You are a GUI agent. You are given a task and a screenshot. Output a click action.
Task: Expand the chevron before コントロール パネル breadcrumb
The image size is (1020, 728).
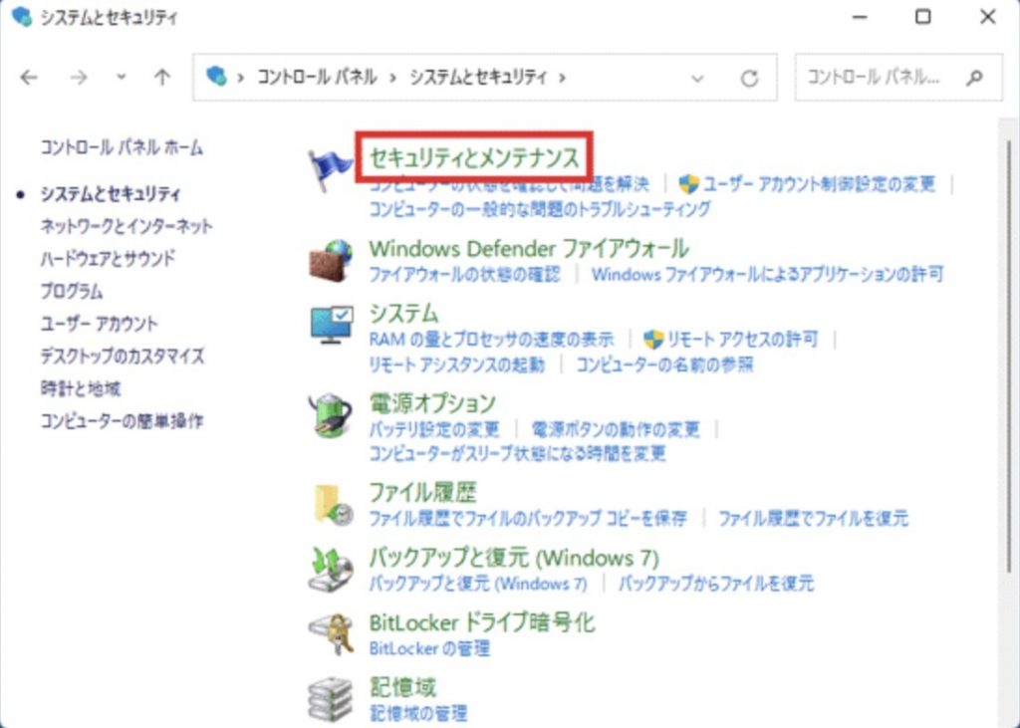click(x=241, y=78)
